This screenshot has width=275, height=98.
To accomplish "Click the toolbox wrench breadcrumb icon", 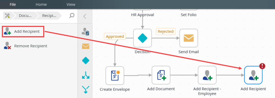I will click(7, 16).
